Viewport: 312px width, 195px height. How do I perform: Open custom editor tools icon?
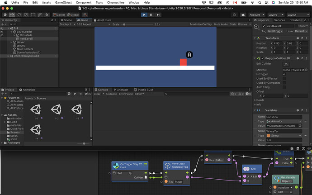click(x=47, y=15)
